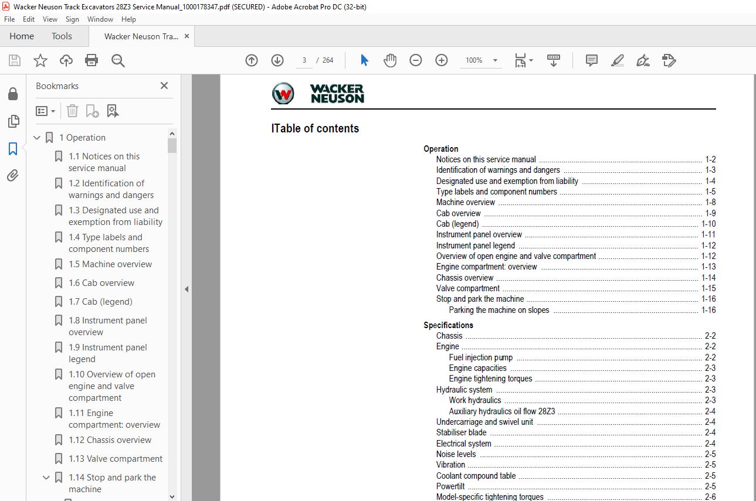This screenshot has width=756, height=501.
Task: Open bookmark 1.13 Valve compartment
Action: (116, 459)
